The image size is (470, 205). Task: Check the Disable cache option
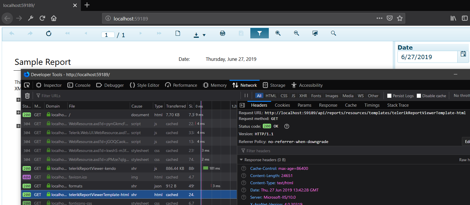419,96
